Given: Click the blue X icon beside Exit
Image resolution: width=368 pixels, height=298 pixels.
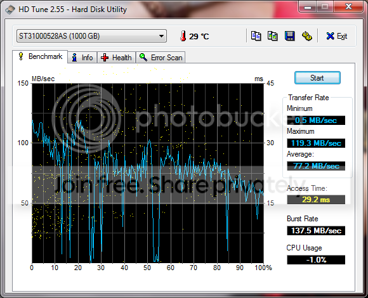Looking at the screenshot, I should (x=330, y=36).
